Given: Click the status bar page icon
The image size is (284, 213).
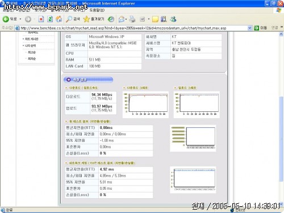Looking at the screenshot, I should [x=3, y=210].
